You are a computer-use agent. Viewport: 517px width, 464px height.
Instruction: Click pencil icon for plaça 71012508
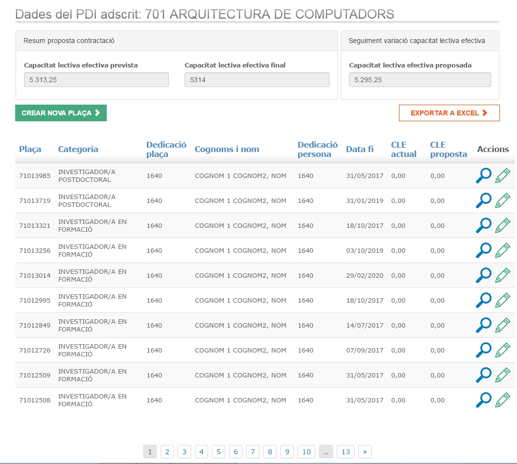(502, 400)
